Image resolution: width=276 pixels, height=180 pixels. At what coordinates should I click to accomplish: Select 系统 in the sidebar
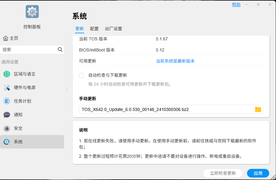32,142
